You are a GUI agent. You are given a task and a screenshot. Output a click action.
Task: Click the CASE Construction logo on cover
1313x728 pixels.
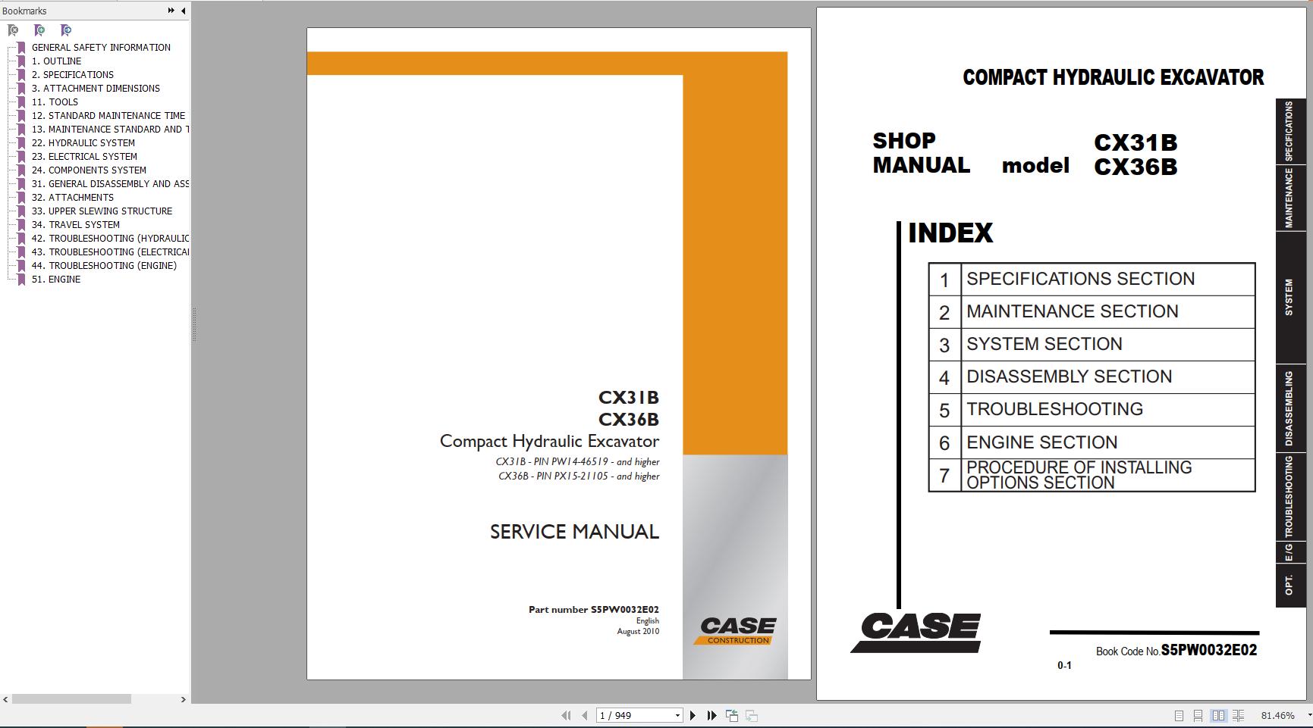tap(736, 631)
